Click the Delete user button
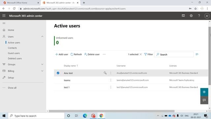211x119 pixels. [92, 54]
